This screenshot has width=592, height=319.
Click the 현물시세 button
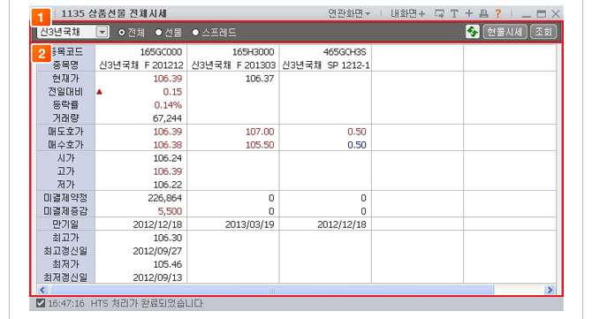[x=505, y=32]
